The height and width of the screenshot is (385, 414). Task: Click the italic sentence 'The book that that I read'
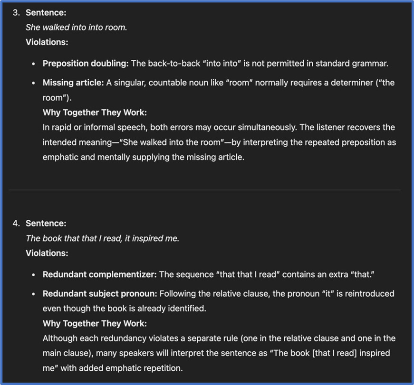click(x=74, y=238)
